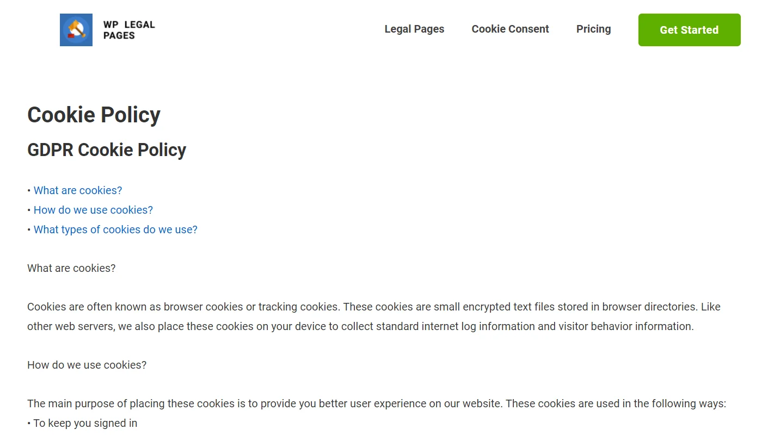Select the bullet beside 'How do we use cookies?'
This screenshot has width=762, height=435.
pyautogui.click(x=29, y=210)
